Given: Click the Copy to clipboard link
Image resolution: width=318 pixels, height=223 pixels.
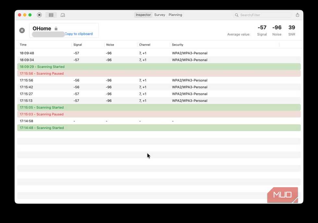Looking at the screenshot, I should pyautogui.click(x=79, y=34).
